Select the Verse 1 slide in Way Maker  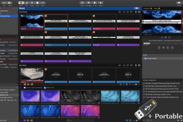pos(56,76)
